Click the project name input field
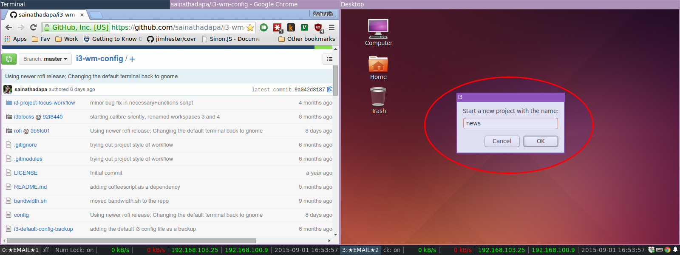 click(510, 123)
